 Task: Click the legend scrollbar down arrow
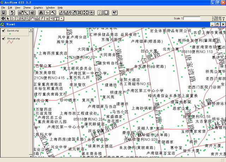31,156
